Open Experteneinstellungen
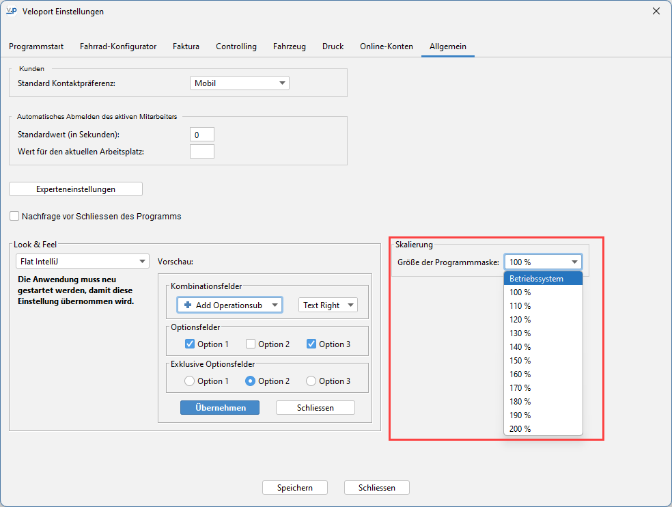Viewport: 672px width, 507px height. [x=76, y=189]
